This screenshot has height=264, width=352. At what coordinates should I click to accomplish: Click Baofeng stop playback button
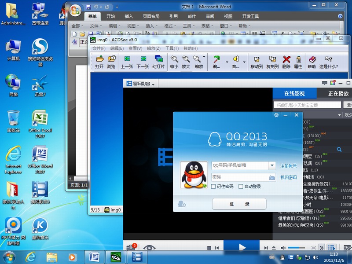pyautogui.click(x=209, y=248)
